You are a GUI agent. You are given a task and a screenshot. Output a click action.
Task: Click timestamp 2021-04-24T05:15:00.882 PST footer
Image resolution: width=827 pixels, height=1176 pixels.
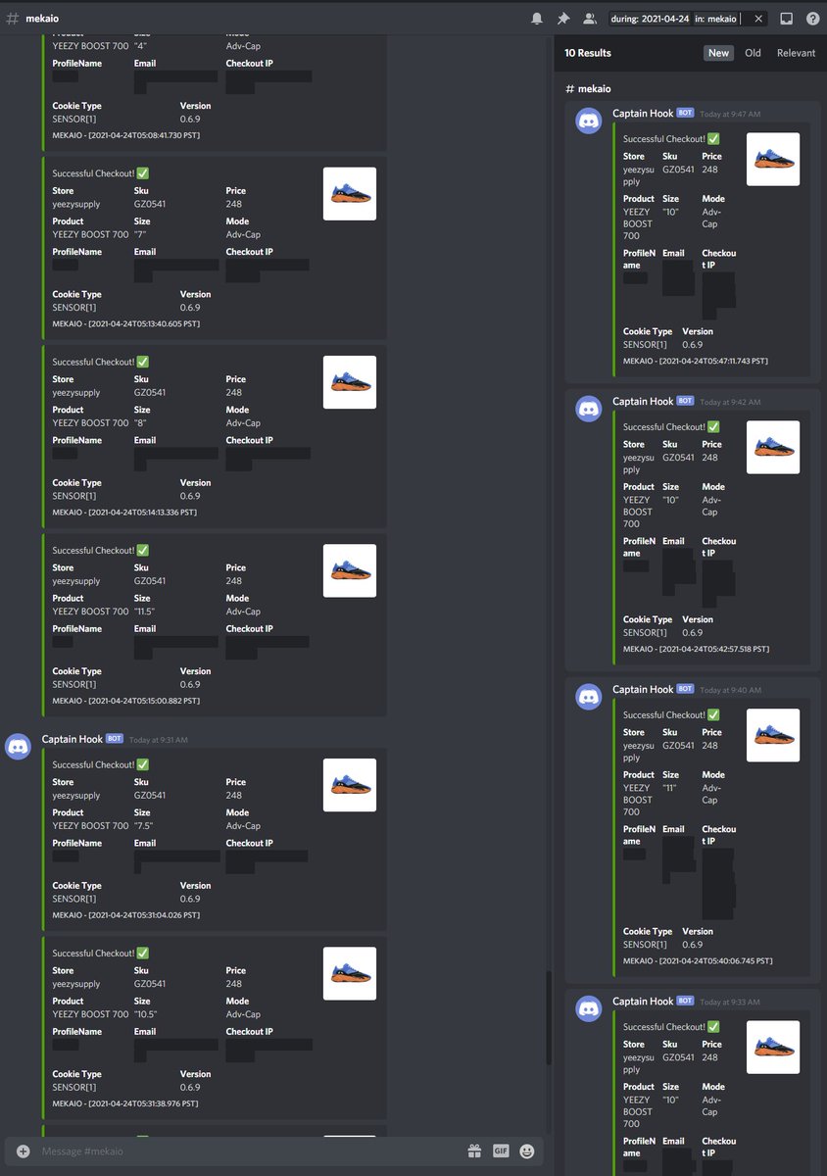(125, 701)
